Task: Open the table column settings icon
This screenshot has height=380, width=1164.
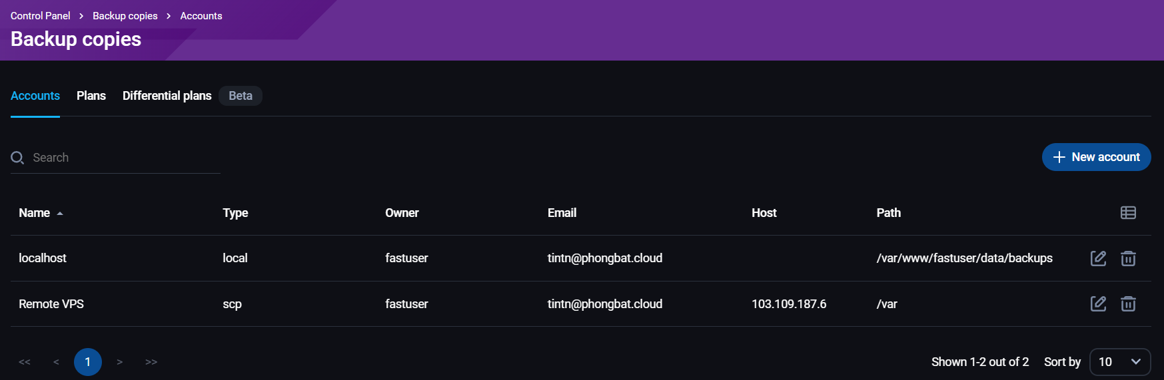Action: [x=1128, y=213]
